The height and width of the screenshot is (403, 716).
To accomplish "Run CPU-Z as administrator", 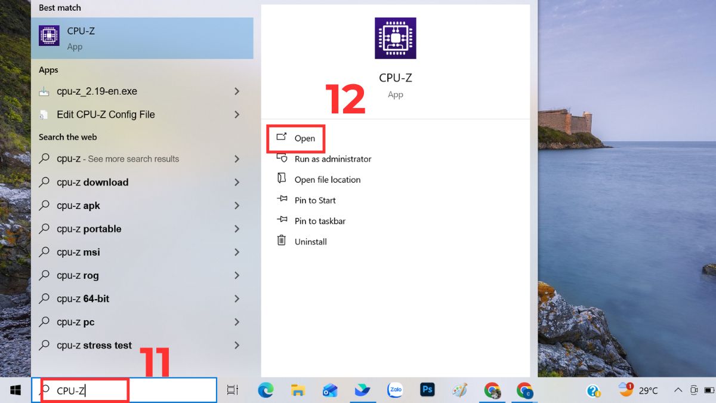I will [333, 159].
